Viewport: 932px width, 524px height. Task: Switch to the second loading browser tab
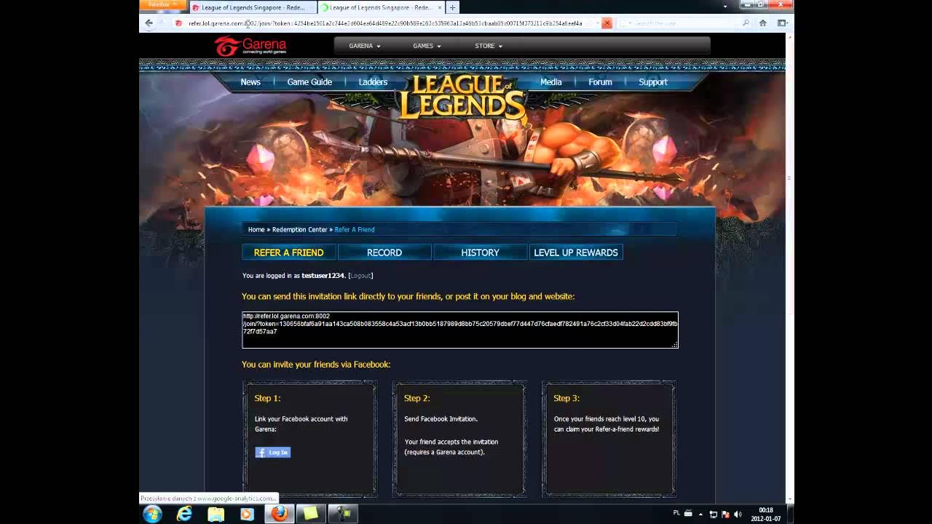click(381, 7)
